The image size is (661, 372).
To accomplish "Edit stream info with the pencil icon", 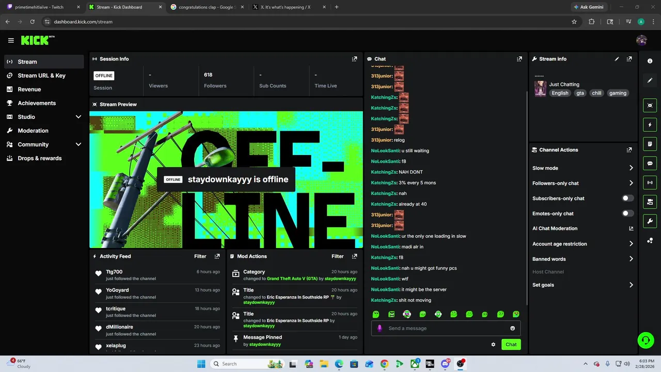I will point(617,59).
